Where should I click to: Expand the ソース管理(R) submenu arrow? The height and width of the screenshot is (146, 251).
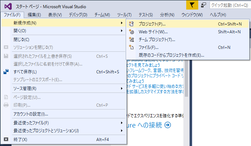(122, 89)
